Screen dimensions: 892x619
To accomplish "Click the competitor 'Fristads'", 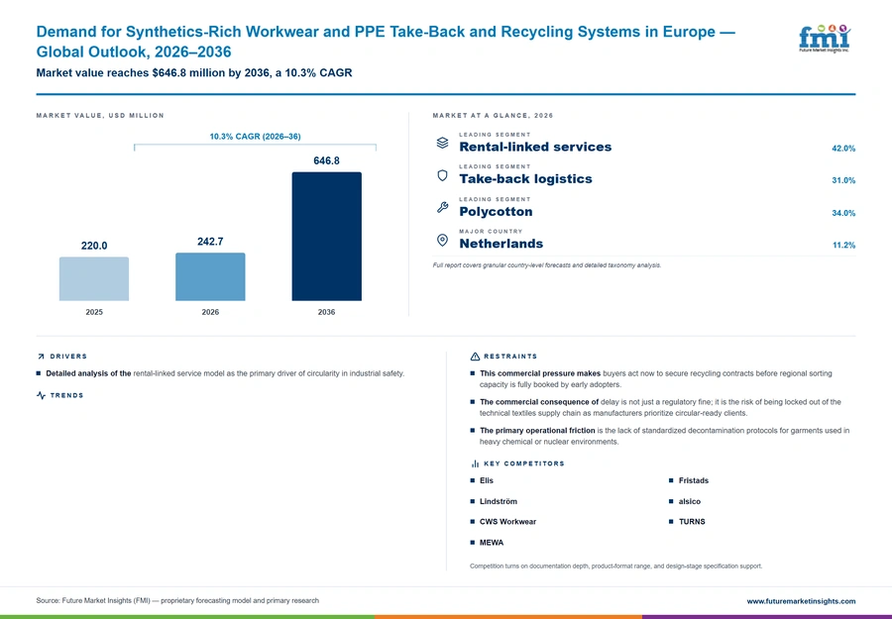I will [694, 481].
